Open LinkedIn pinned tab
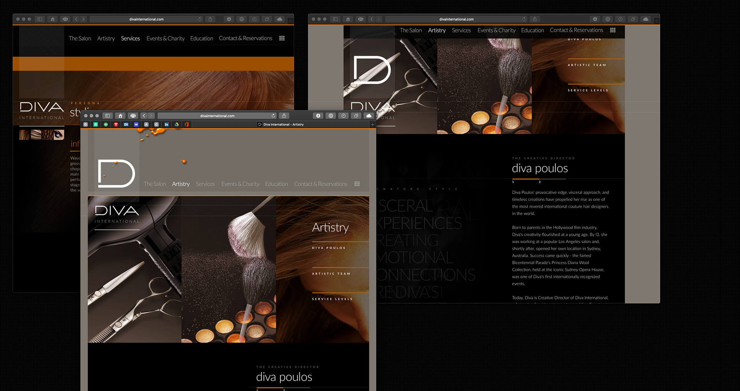The height and width of the screenshot is (391, 740). pos(166,125)
